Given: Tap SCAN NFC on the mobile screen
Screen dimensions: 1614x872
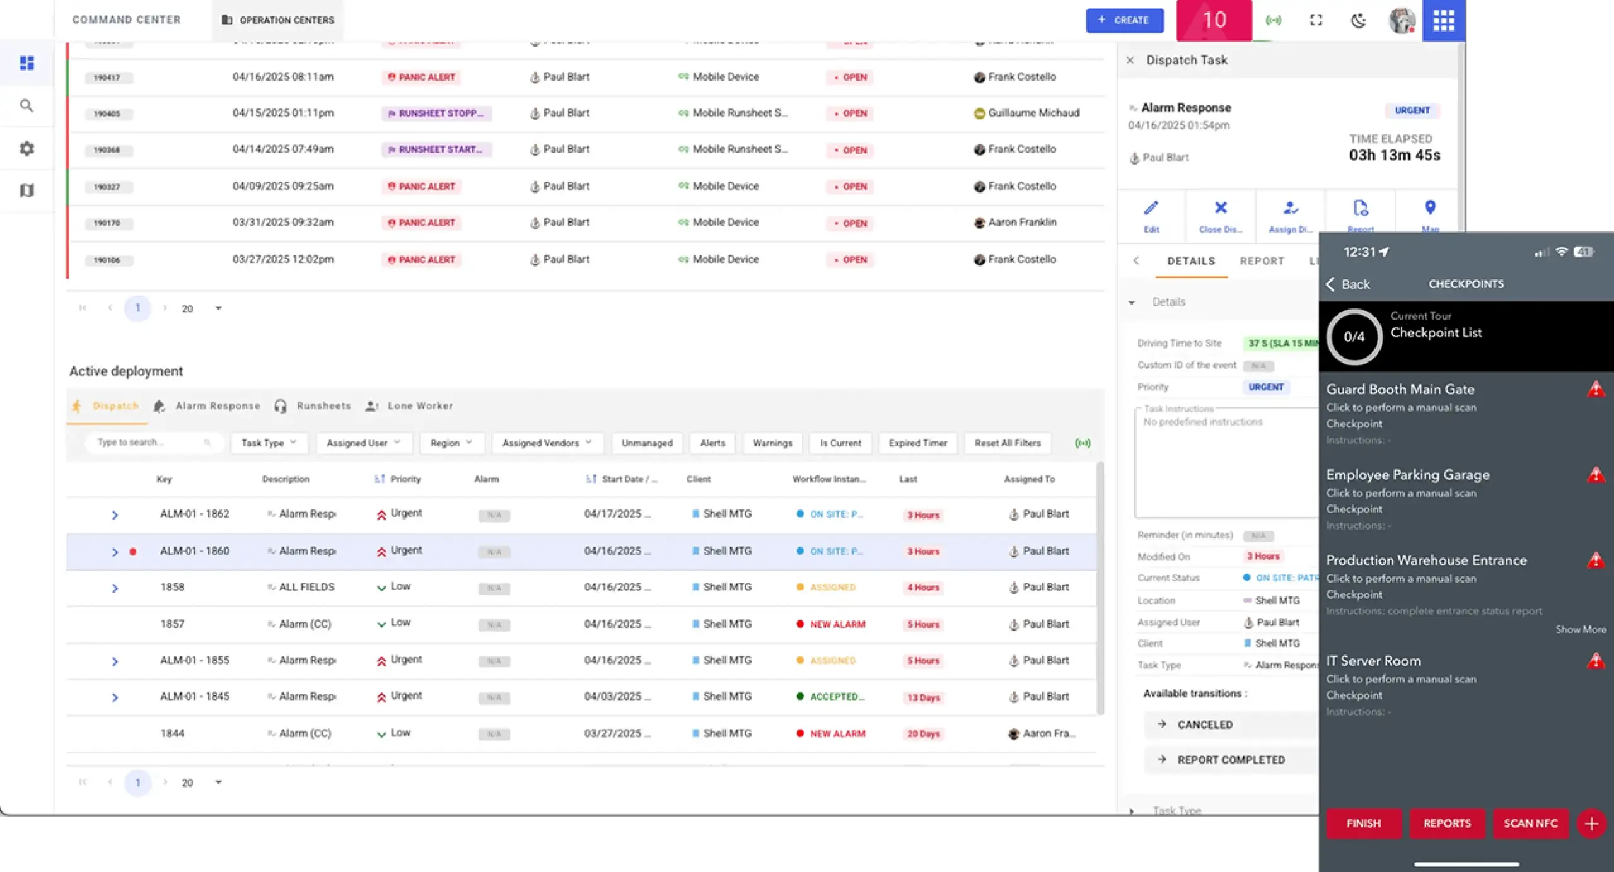Looking at the screenshot, I should click(x=1531, y=823).
